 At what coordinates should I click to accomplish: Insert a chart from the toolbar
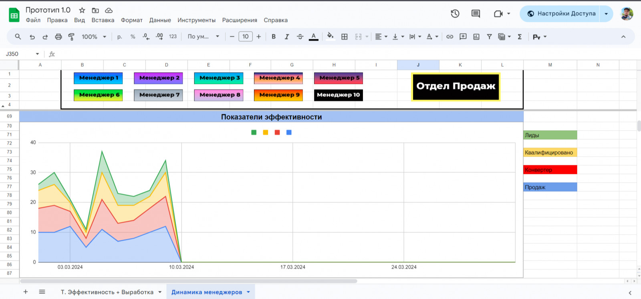pyautogui.click(x=476, y=37)
